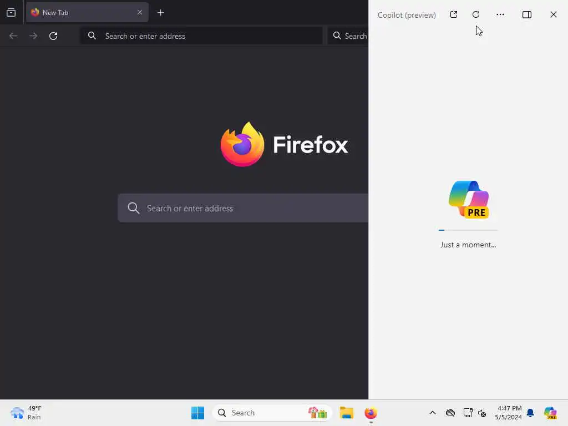Switch to Firefox from taskbar
Viewport: 568px width, 426px height.
coord(371,413)
